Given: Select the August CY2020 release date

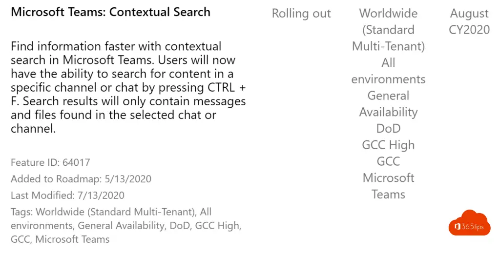Looking at the screenshot, I should click(x=469, y=21).
